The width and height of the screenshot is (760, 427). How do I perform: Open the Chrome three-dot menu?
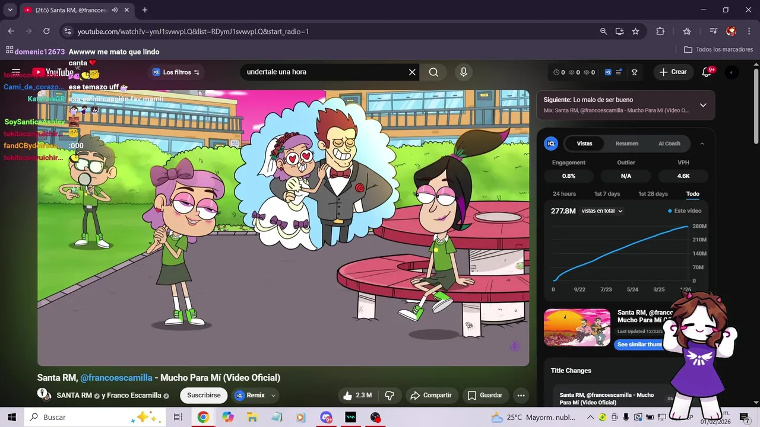748,31
